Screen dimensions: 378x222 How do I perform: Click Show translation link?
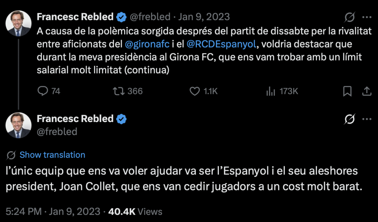(x=52, y=155)
